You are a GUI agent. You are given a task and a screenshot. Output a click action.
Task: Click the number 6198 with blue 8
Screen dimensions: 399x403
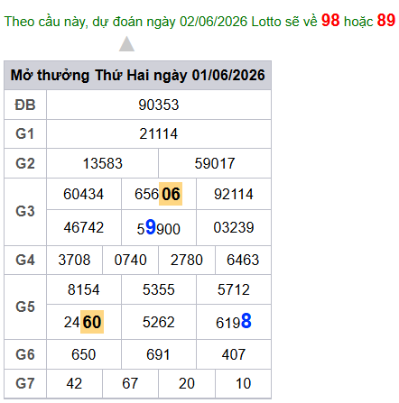(234, 322)
